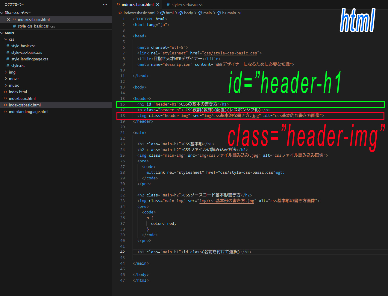Close indexcssbasic.html in open editors list
This screenshot has width=388, height=296.
click(8, 19)
